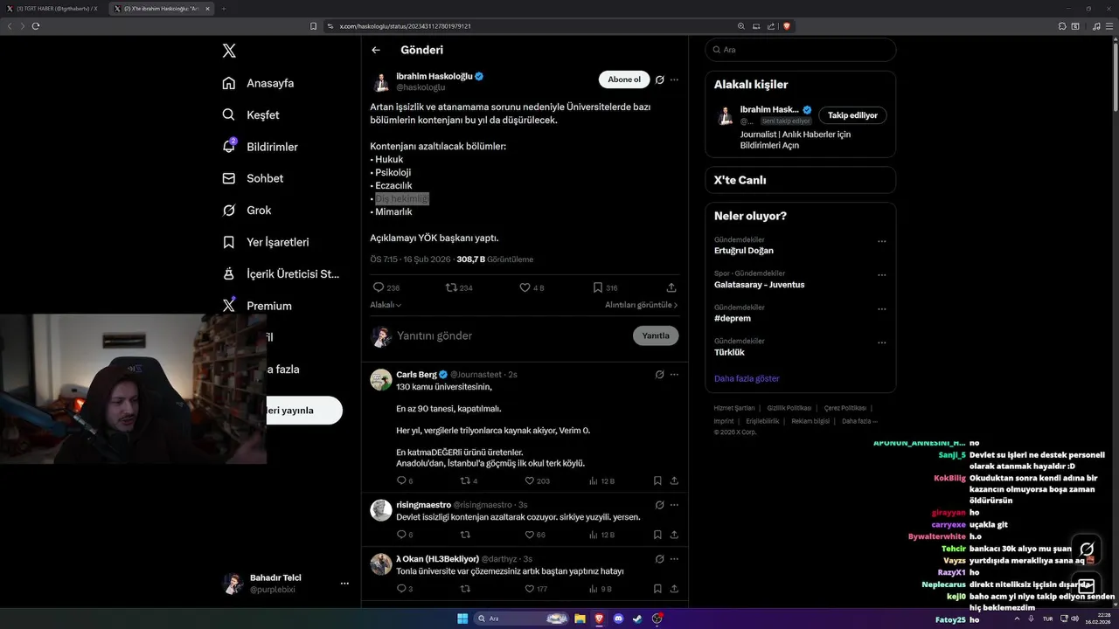Open Gizlilik Politikası footer link
Image resolution: width=1119 pixels, height=629 pixels.
click(789, 408)
